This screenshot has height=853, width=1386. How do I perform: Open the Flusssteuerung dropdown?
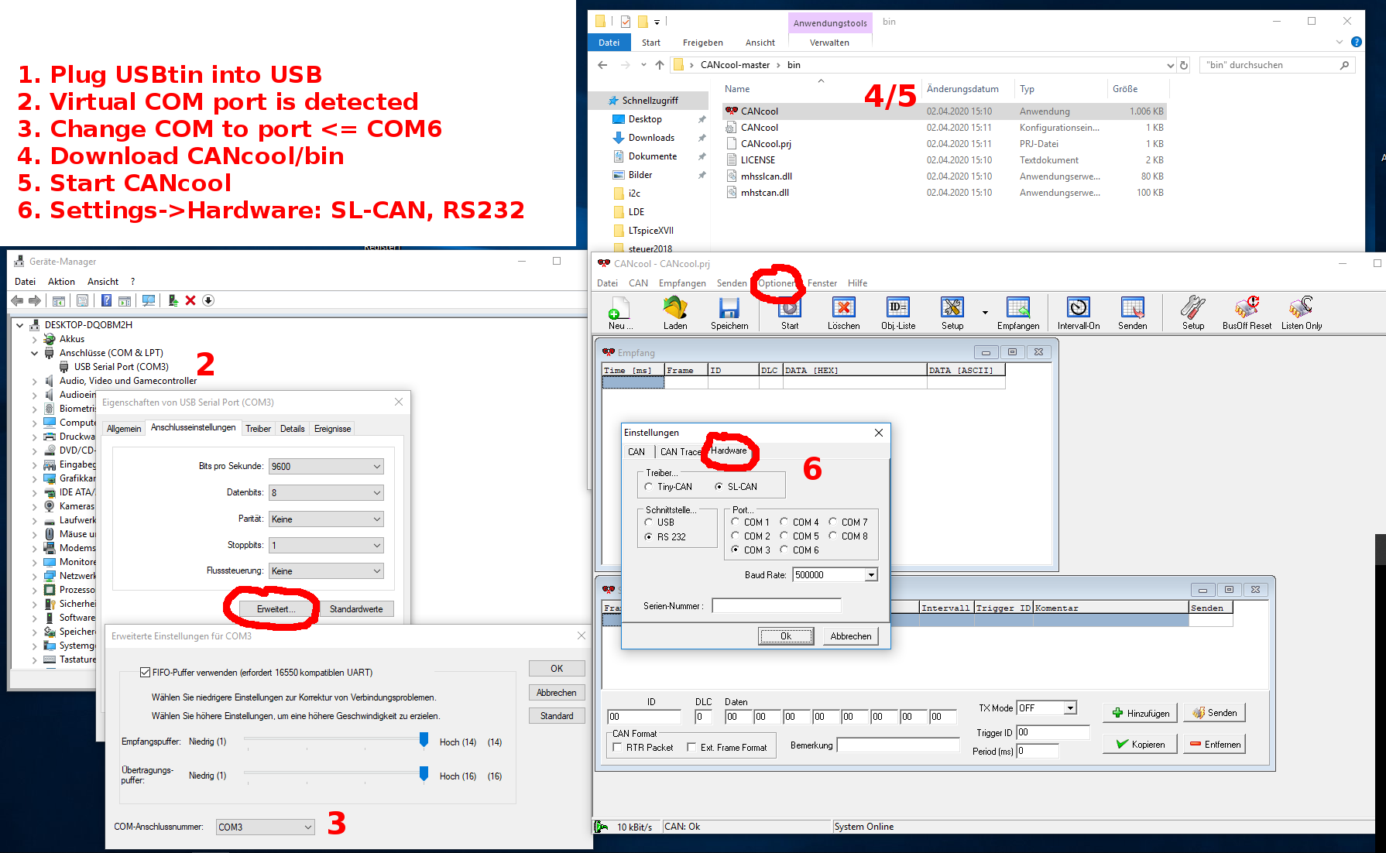[x=326, y=571]
